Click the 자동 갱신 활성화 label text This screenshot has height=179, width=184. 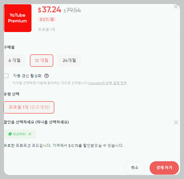point(27,76)
